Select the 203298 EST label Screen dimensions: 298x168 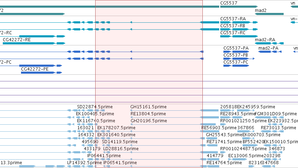pyautogui.click(x=272, y=156)
